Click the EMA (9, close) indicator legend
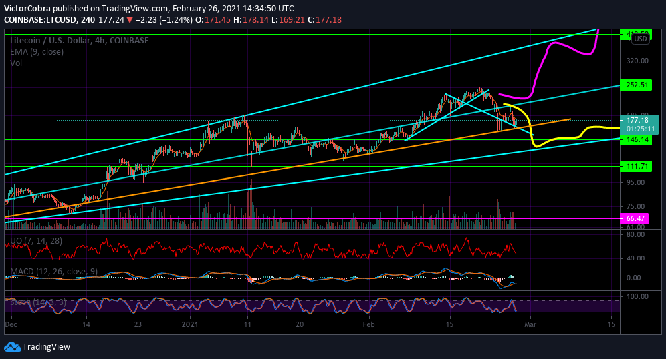 coord(37,51)
